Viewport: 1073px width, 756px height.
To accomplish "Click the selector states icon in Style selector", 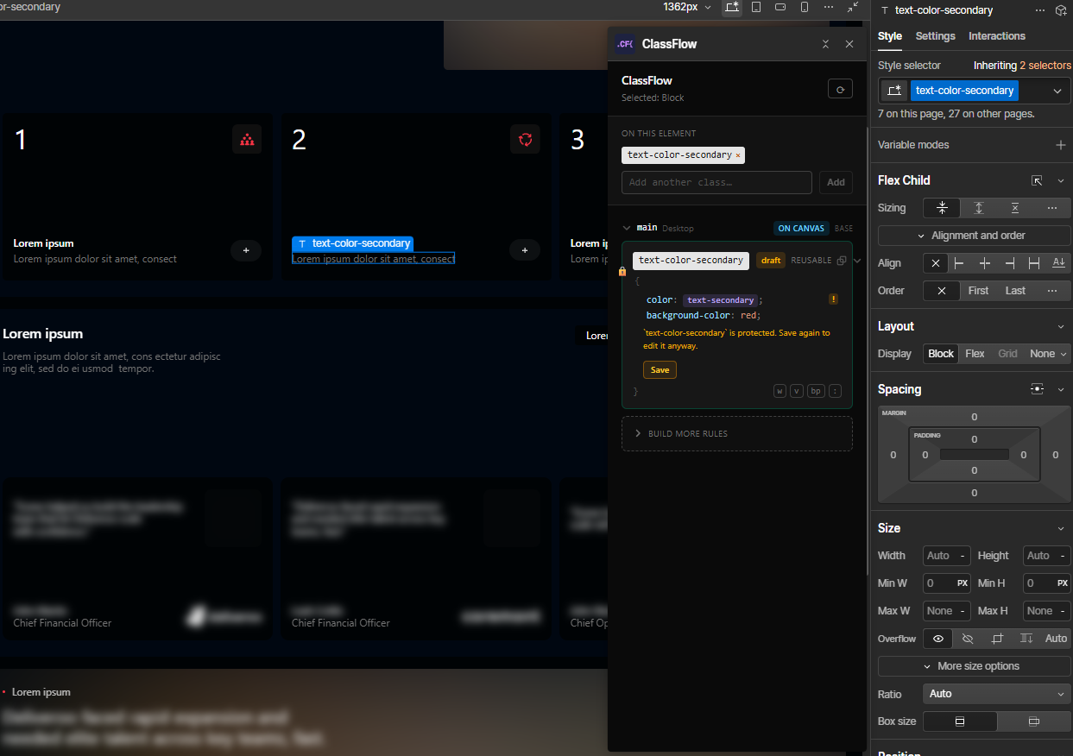I will point(894,91).
